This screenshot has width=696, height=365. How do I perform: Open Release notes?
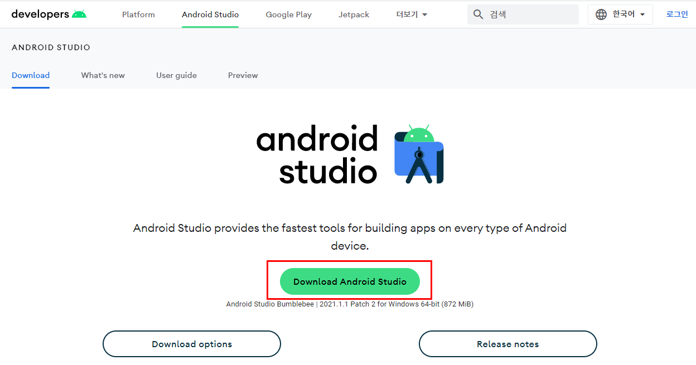click(508, 344)
